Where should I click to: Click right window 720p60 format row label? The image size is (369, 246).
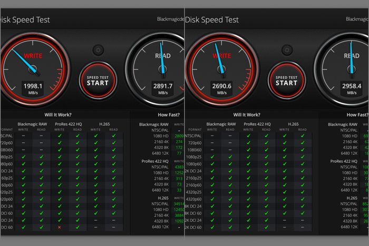(195, 143)
